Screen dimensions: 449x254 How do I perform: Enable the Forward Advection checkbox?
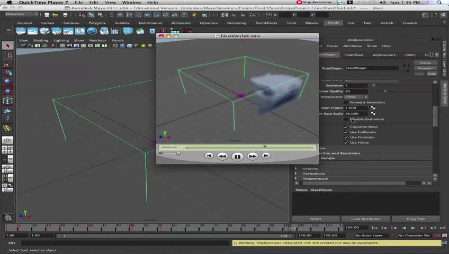pos(346,102)
